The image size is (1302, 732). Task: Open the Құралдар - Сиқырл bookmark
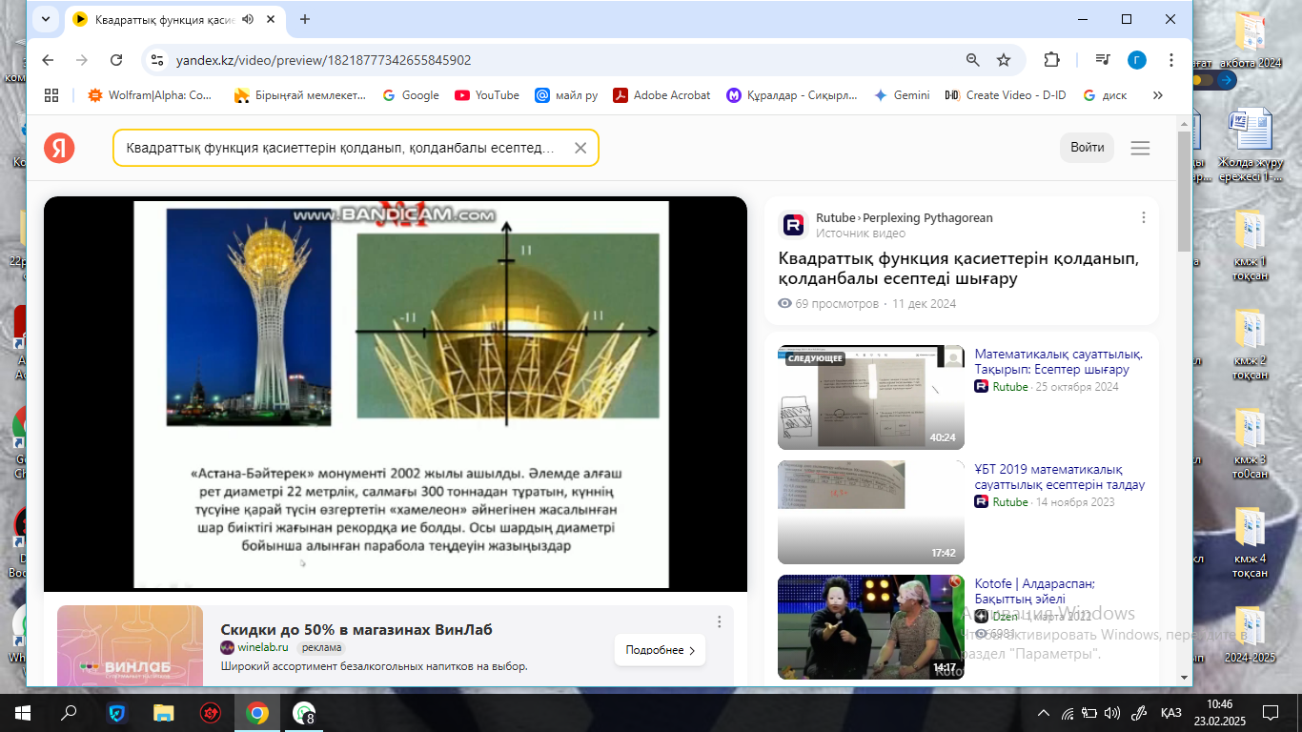792,95
